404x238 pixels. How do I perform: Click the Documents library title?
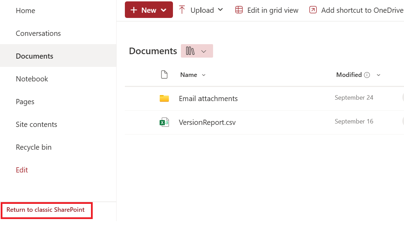click(x=153, y=51)
